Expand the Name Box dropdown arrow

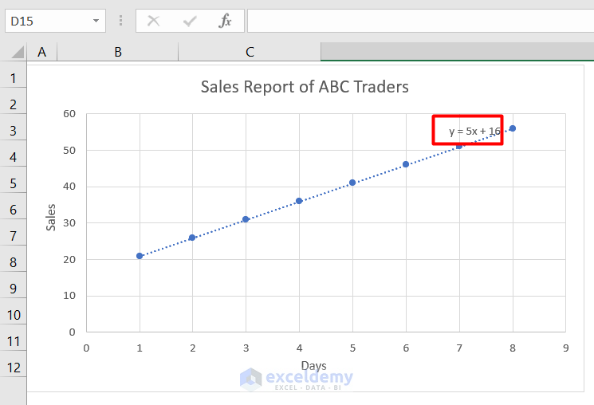[x=96, y=21]
